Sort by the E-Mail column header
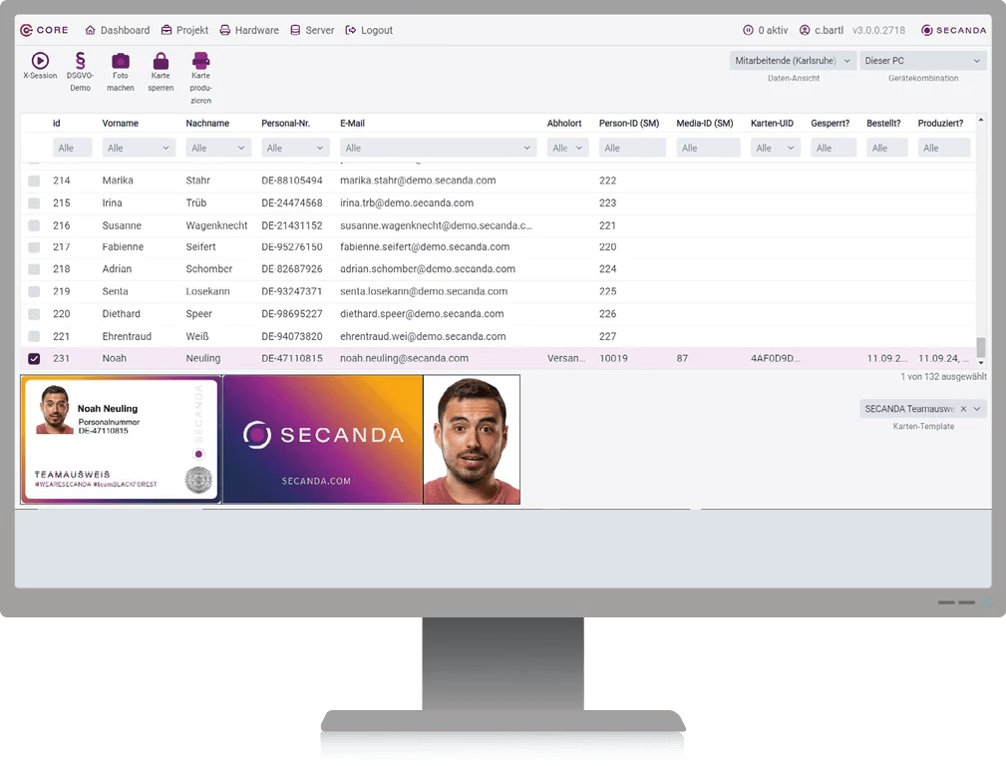 click(x=352, y=124)
